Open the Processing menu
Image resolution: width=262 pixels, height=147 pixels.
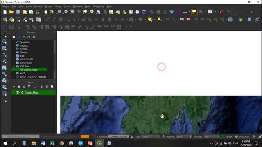99,7
